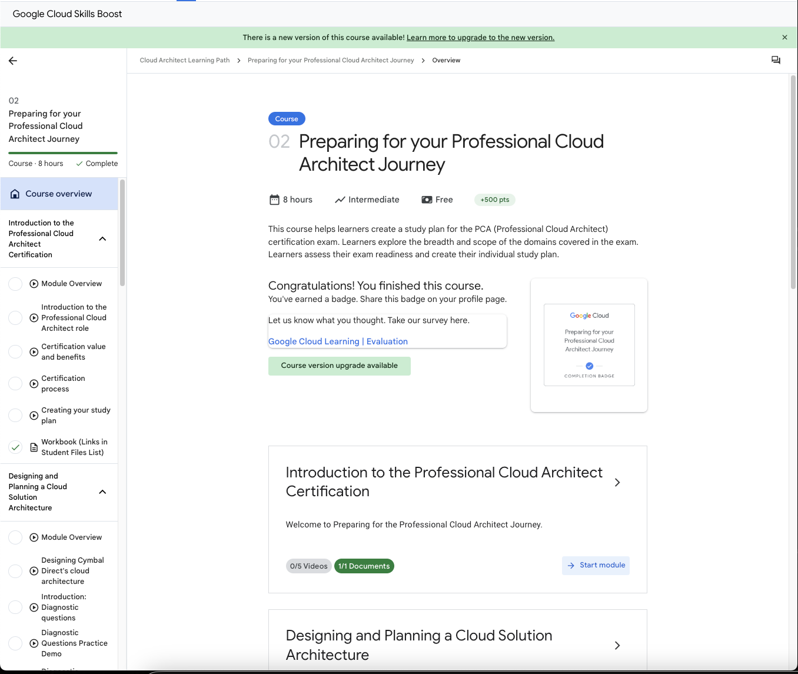Click play icon for Certification process

tap(34, 384)
